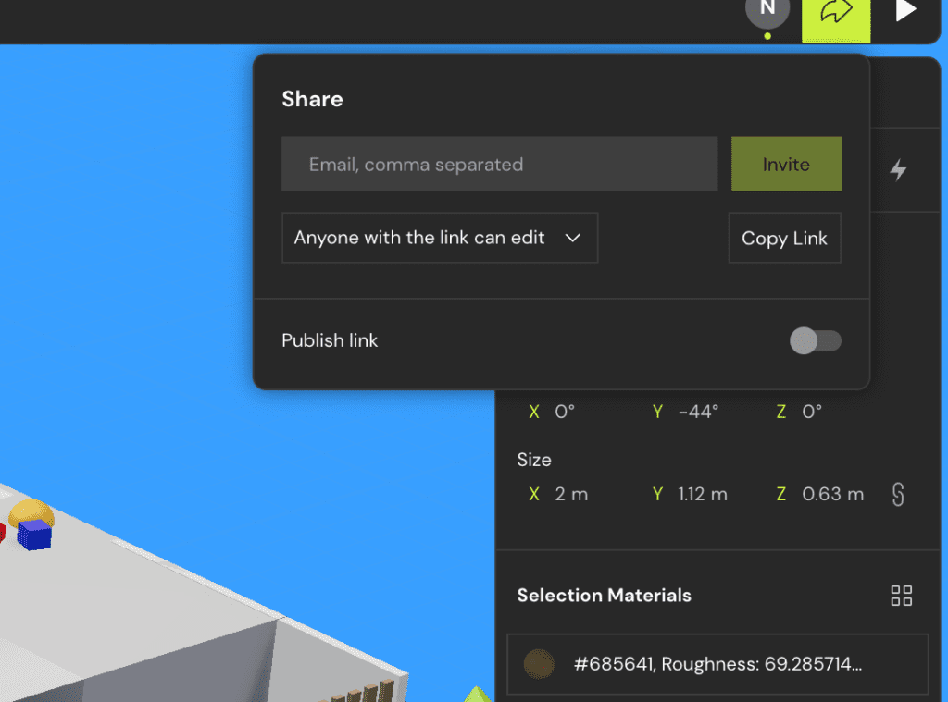The width and height of the screenshot is (948, 702).
Task: Click the green share arrow icon
Action: (x=835, y=14)
